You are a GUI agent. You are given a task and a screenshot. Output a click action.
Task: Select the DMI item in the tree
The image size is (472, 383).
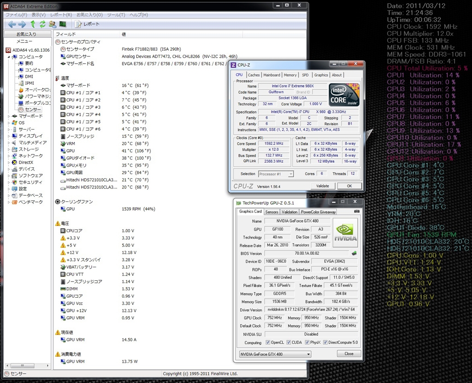point(29,77)
